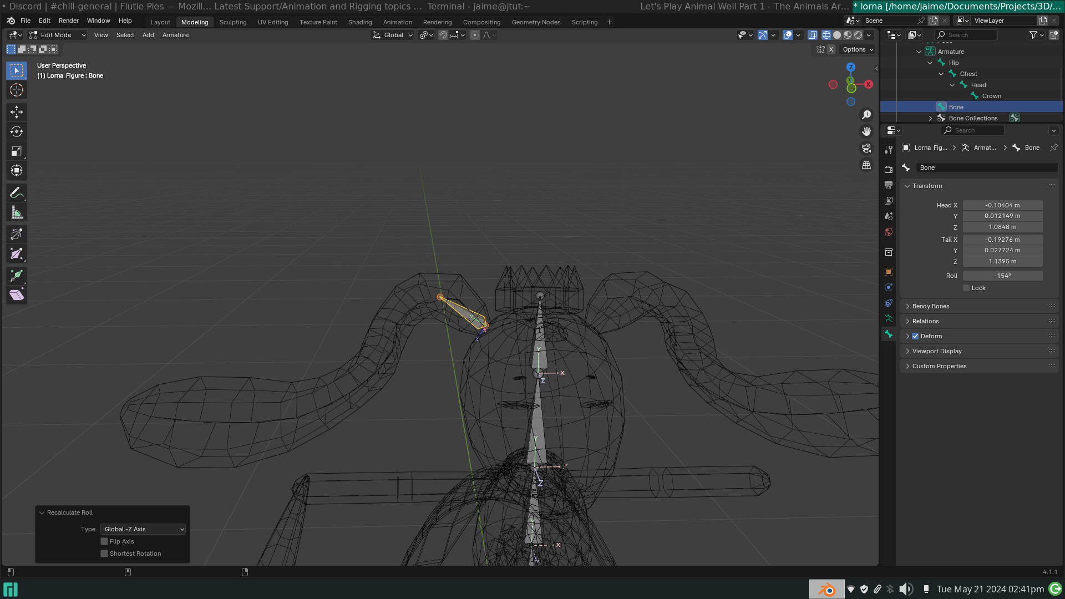Select the Cursor tool in toolbar
1065x599 pixels.
pyautogui.click(x=17, y=90)
